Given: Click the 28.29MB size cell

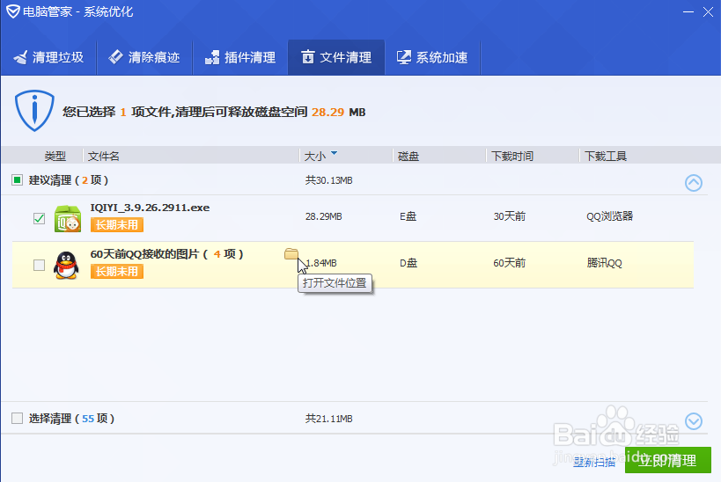Looking at the screenshot, I should (x=324, y=216).
